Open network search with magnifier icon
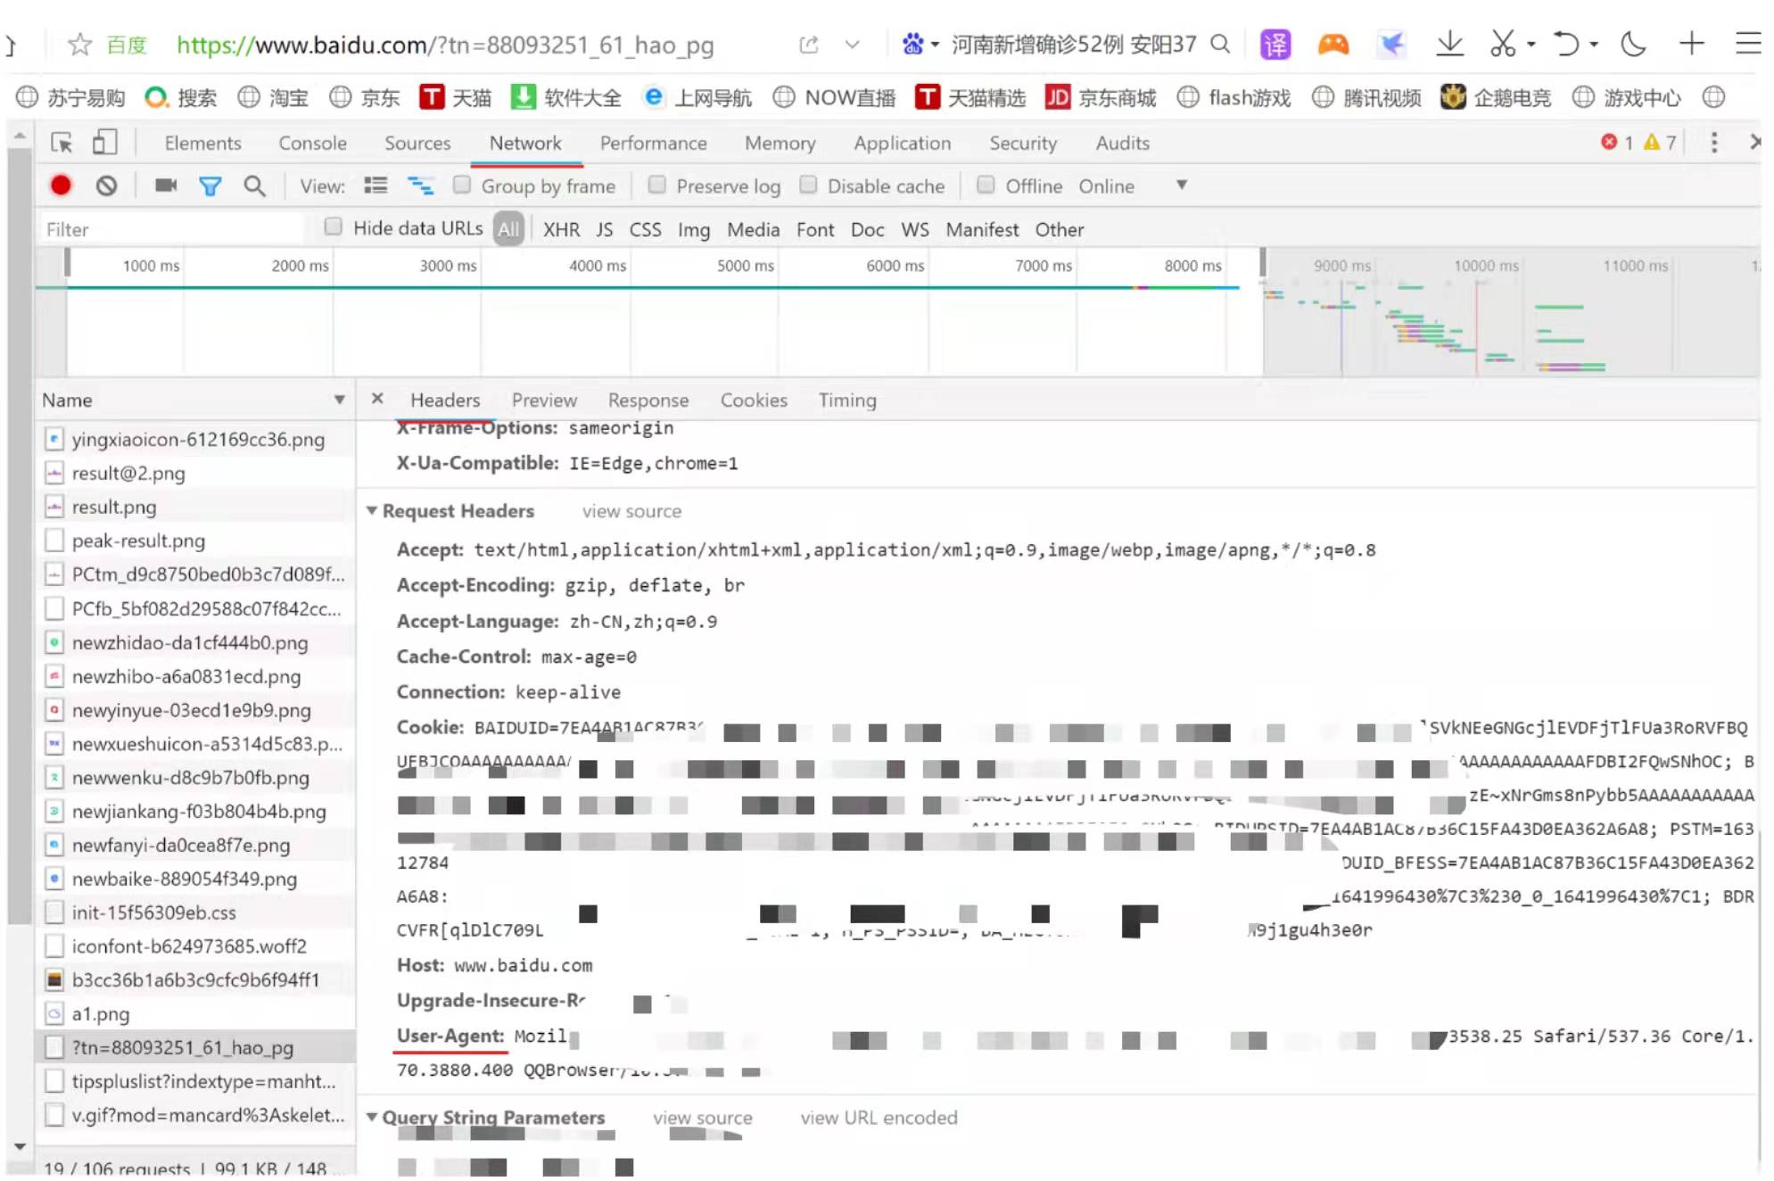Screen dimensions: 1774x1181 pyautogui.click(x=254, y=186)
